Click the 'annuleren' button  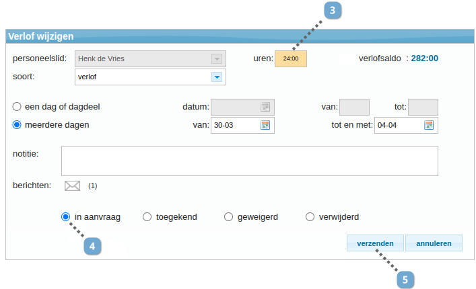(434, 243)
